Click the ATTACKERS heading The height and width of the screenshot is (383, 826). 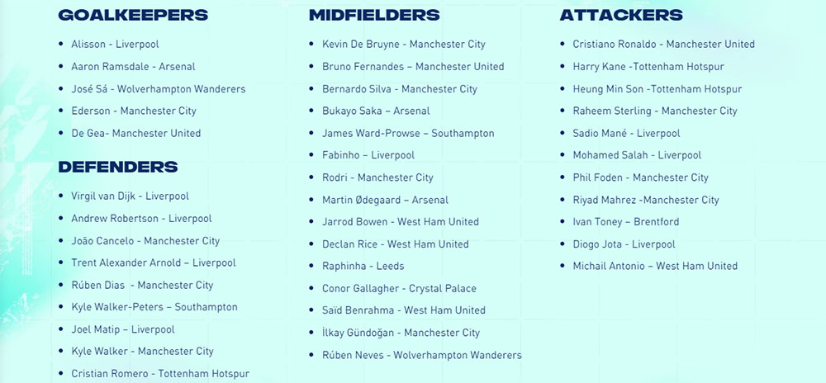tap(622, 15)
